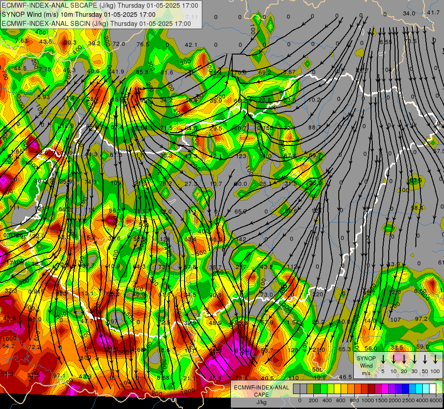Click the map value '142' on the map

pyautogui.click(x=241, y=239)
